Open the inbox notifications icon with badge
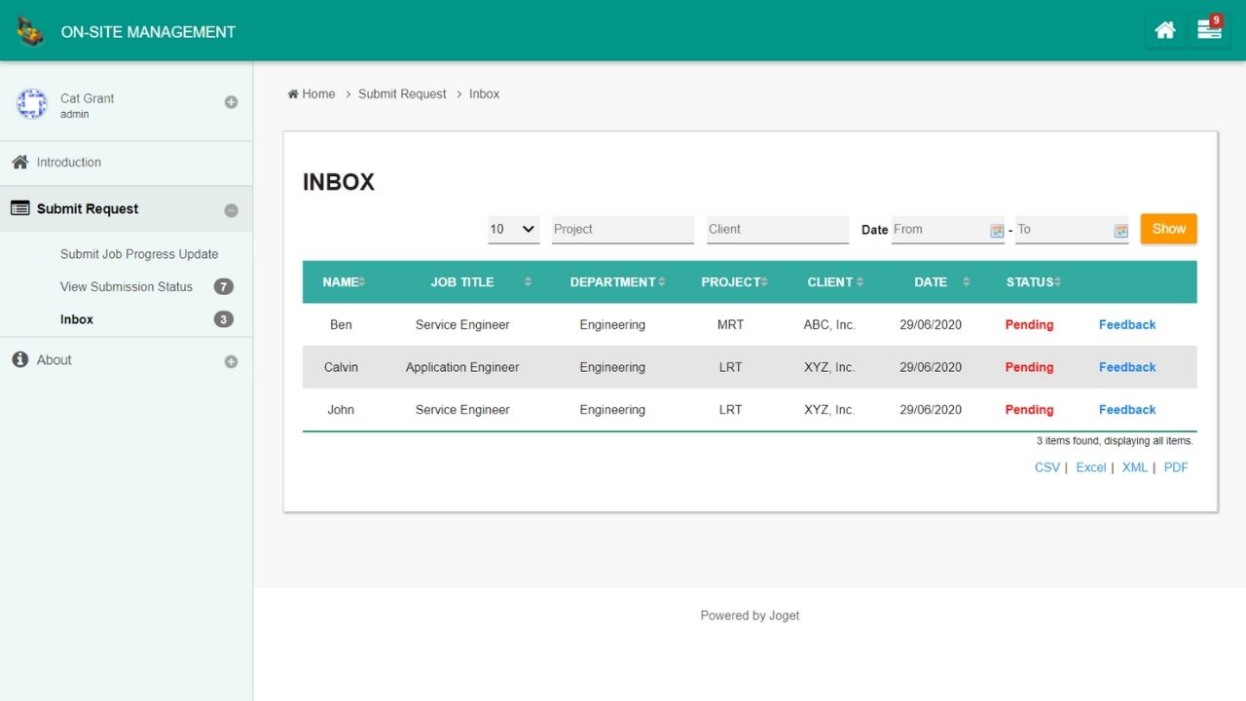 pos(1209,30)
